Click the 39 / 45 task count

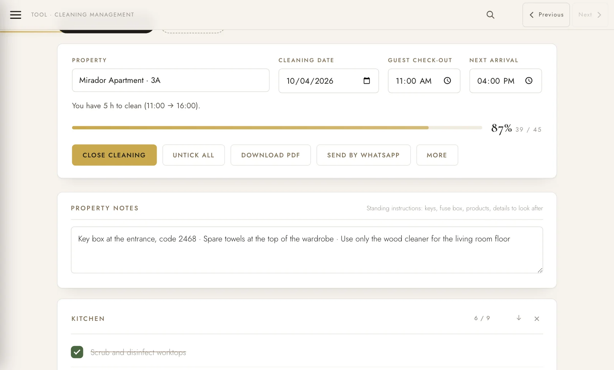(x=528, y=129)
